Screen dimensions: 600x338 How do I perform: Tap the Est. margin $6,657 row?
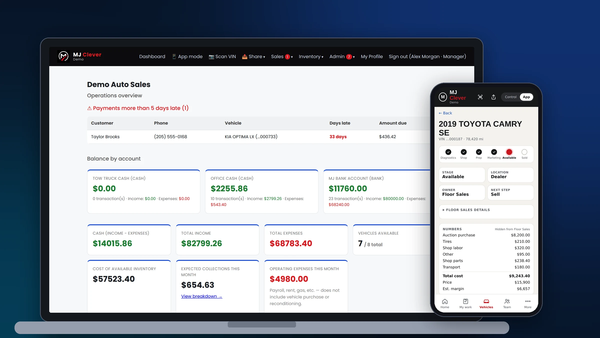coord(486,289)
